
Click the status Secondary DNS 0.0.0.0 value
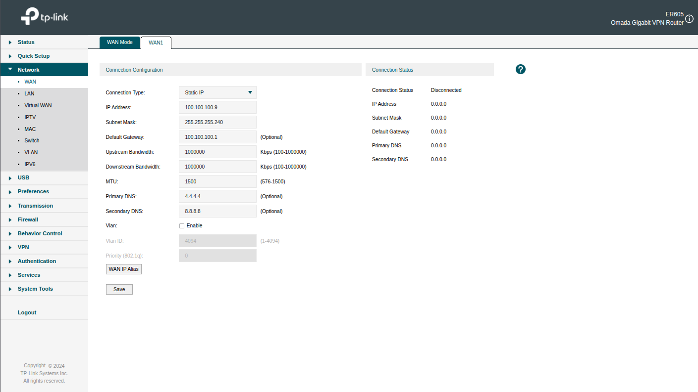[438, 159]
